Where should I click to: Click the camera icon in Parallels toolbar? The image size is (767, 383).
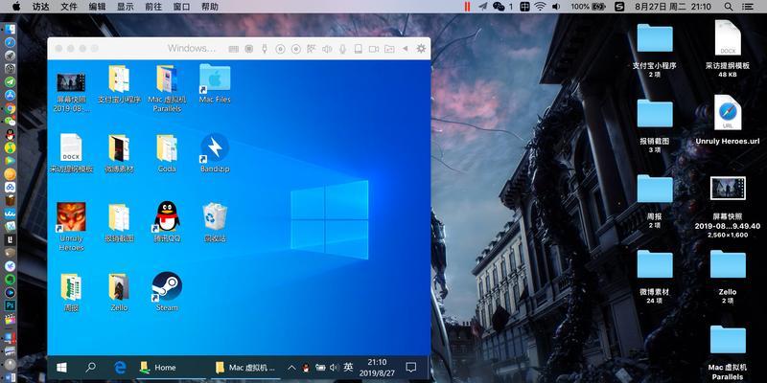pyautogui.click(x=374, y=49)
